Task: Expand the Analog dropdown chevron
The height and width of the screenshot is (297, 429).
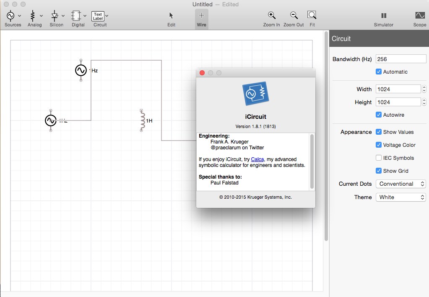Action: pos(42,16)
